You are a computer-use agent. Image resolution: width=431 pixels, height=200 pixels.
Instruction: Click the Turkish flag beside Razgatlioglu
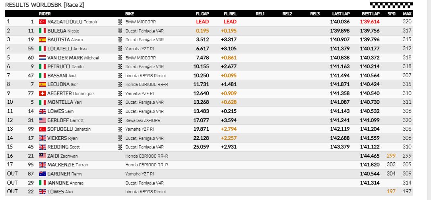[42, 22]
